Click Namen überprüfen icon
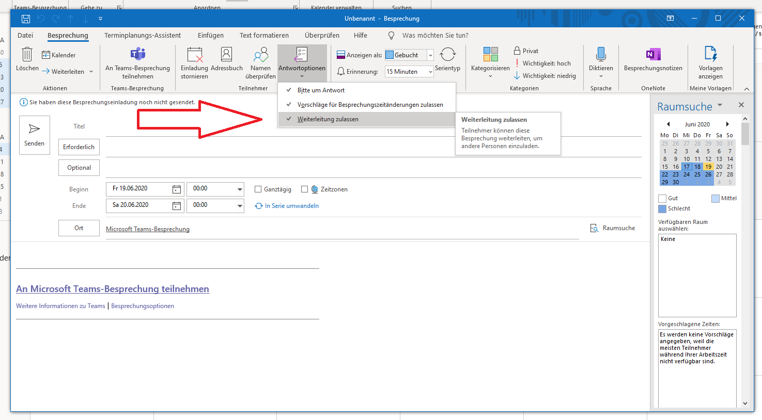The width and height of the screenshot is (762, 420). [x=260, y=55]
